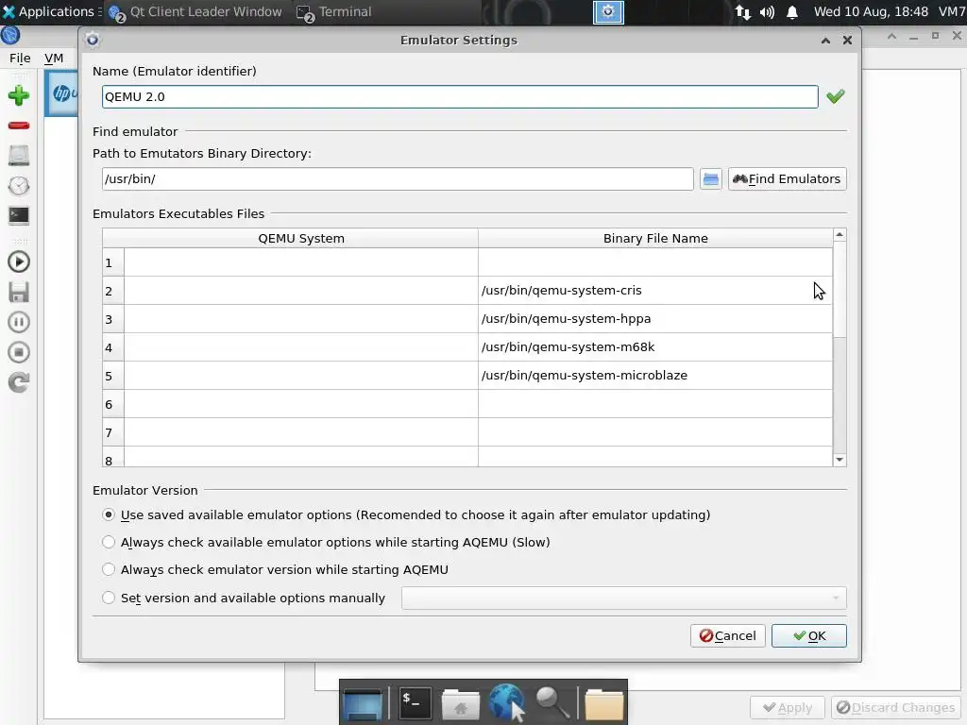Roll up the Emulator Settings dialog

click(x=825, y=41)
